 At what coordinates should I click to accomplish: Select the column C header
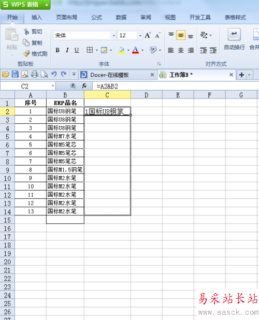click(107, 95)
